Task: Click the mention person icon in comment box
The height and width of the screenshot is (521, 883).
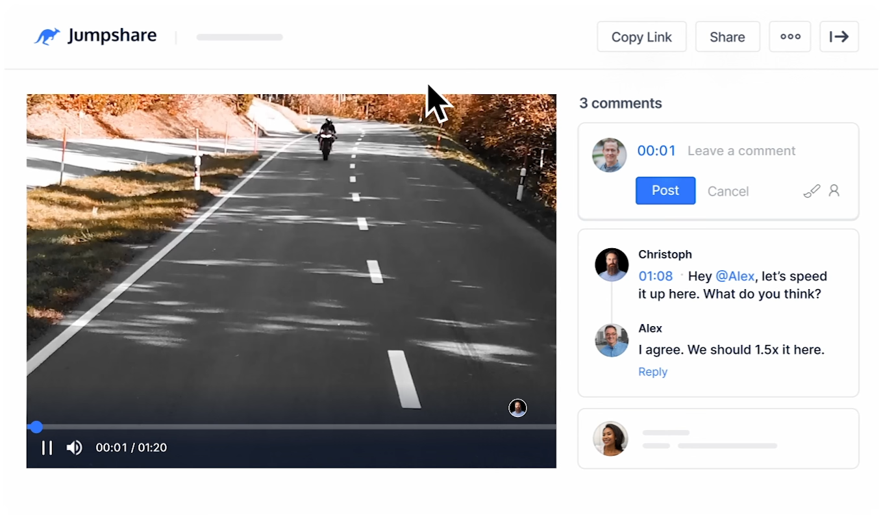Action: 834,190
